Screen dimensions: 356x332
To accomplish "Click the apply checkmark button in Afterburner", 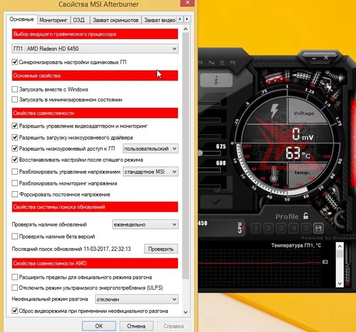I will [x=216, y=202].
